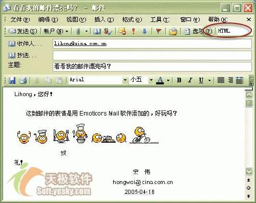Screen dimensions: 256x203
Task: Open the 插入 (Insert) menu
Action: pyautogui.click(x=104, y=19)
